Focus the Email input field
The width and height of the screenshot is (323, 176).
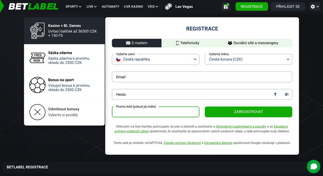(x=202, y=77)
